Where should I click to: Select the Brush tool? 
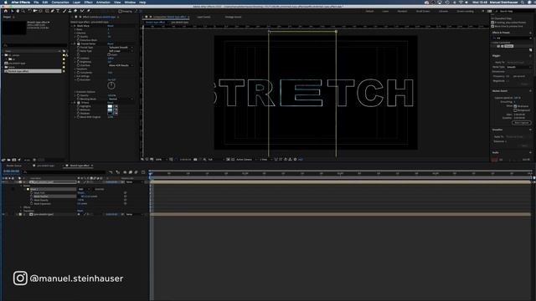click(64, 11)
